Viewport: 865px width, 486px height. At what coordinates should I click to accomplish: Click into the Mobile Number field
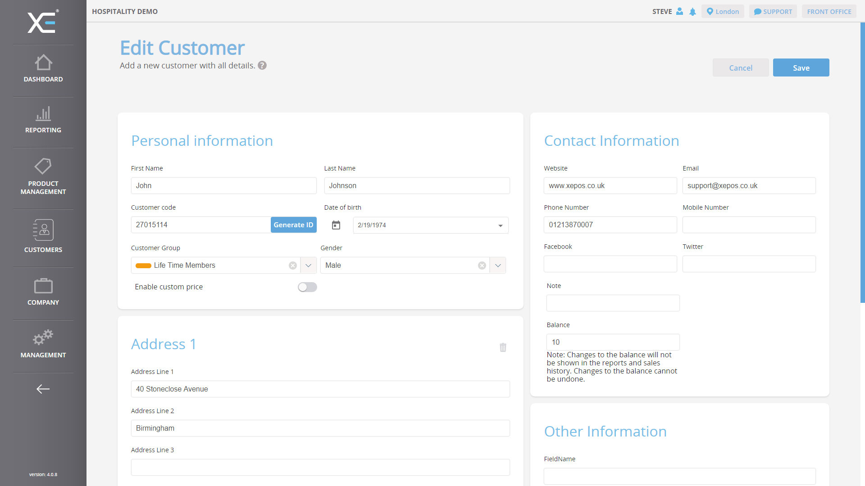pyautogui.click(x=749, y=225)
